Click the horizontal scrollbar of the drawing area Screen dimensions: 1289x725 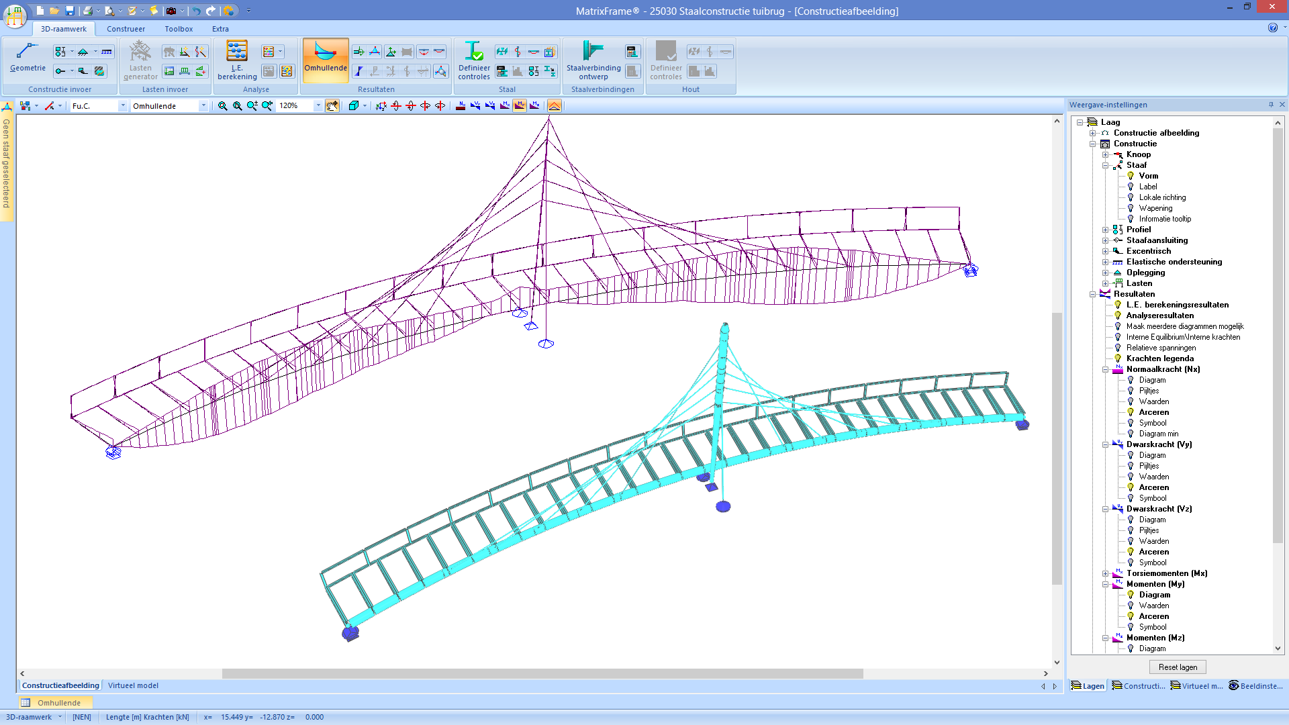542,673
